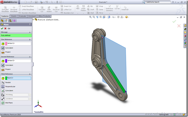This screenshot has height=117, width=188.
Task: Open the Reference Geometry tool
Action: [x=109, y=8]
